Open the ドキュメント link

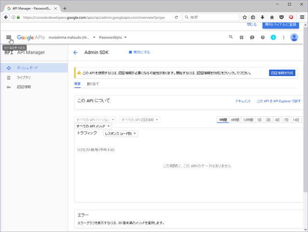[243, 101]
